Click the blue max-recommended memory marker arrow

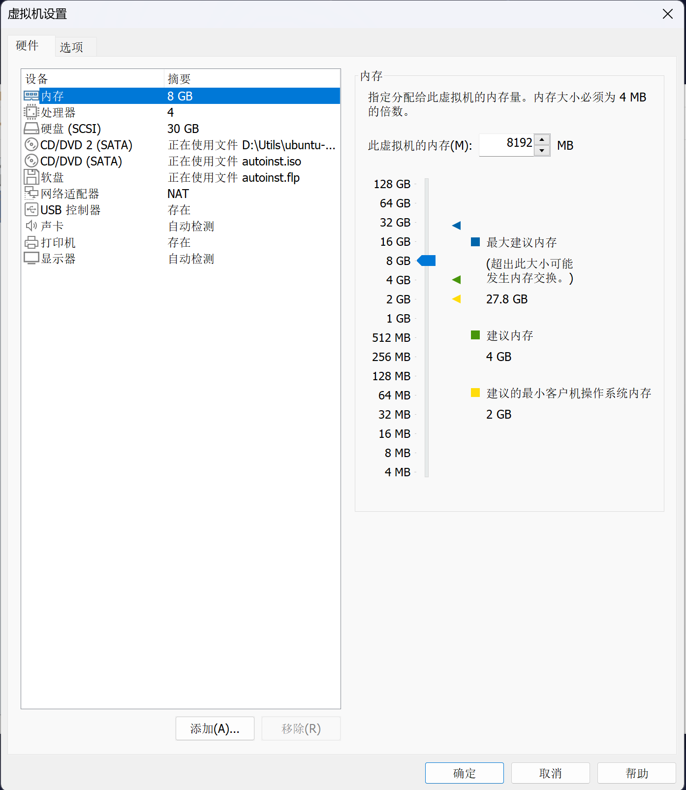click(456, 226)
